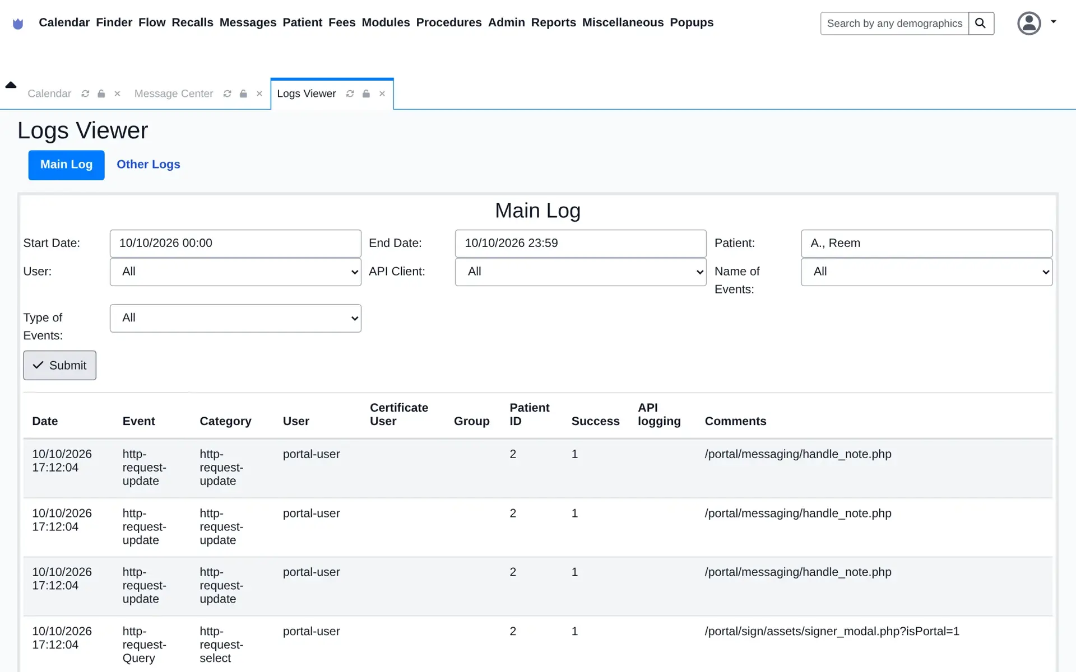
Task: Open the User dropdown
Action: tap(235, 272)
